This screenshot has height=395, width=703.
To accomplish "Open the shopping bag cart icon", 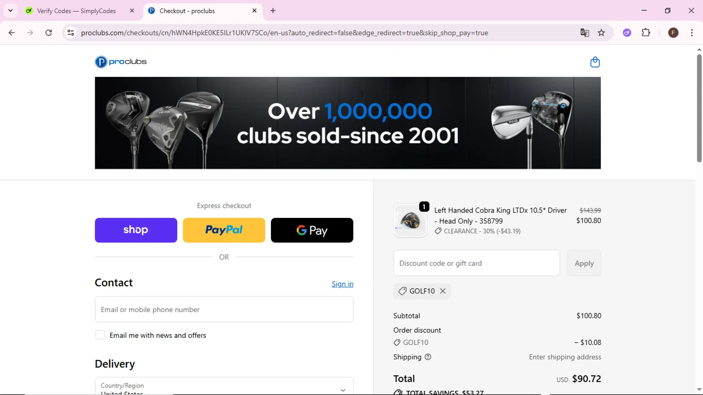I will [x=595, y=62].
